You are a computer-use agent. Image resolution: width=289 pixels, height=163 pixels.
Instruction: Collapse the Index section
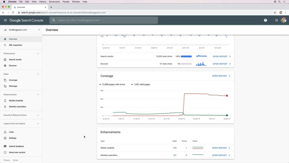38,74
